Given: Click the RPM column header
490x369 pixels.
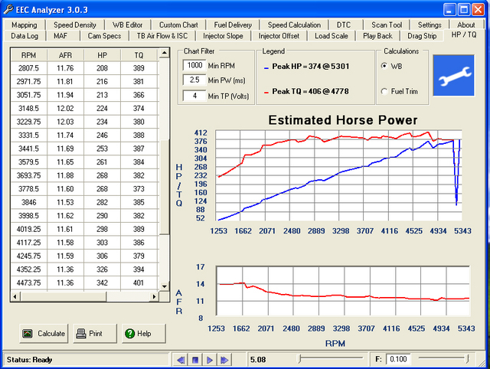Looking at the screenshot, I should [x=29, y=55].
